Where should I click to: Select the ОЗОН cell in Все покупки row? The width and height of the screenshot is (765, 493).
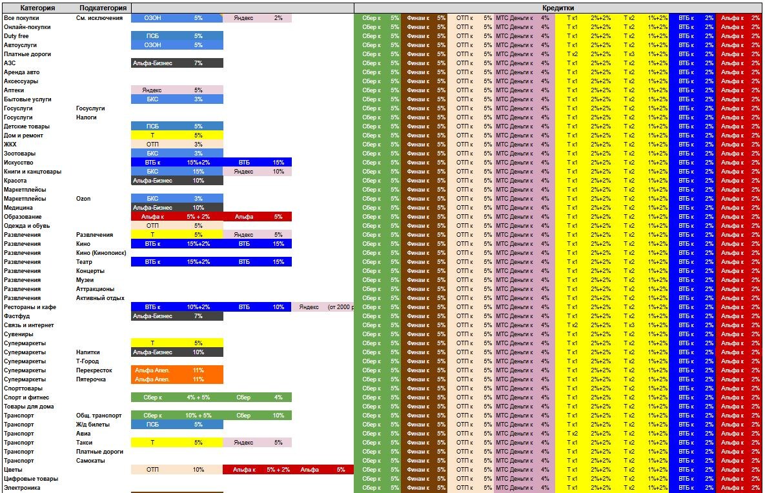(x=153, y=18)
